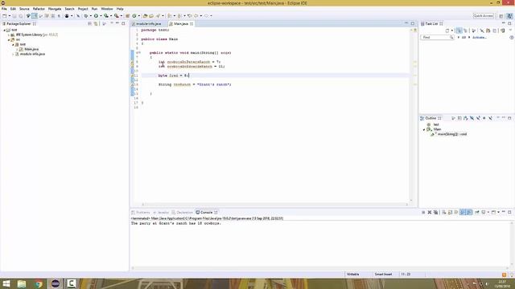The height and width of the screenshot is (289, 515).
Task: Open Chrome from the taskbar
Action: pos(39,283)
